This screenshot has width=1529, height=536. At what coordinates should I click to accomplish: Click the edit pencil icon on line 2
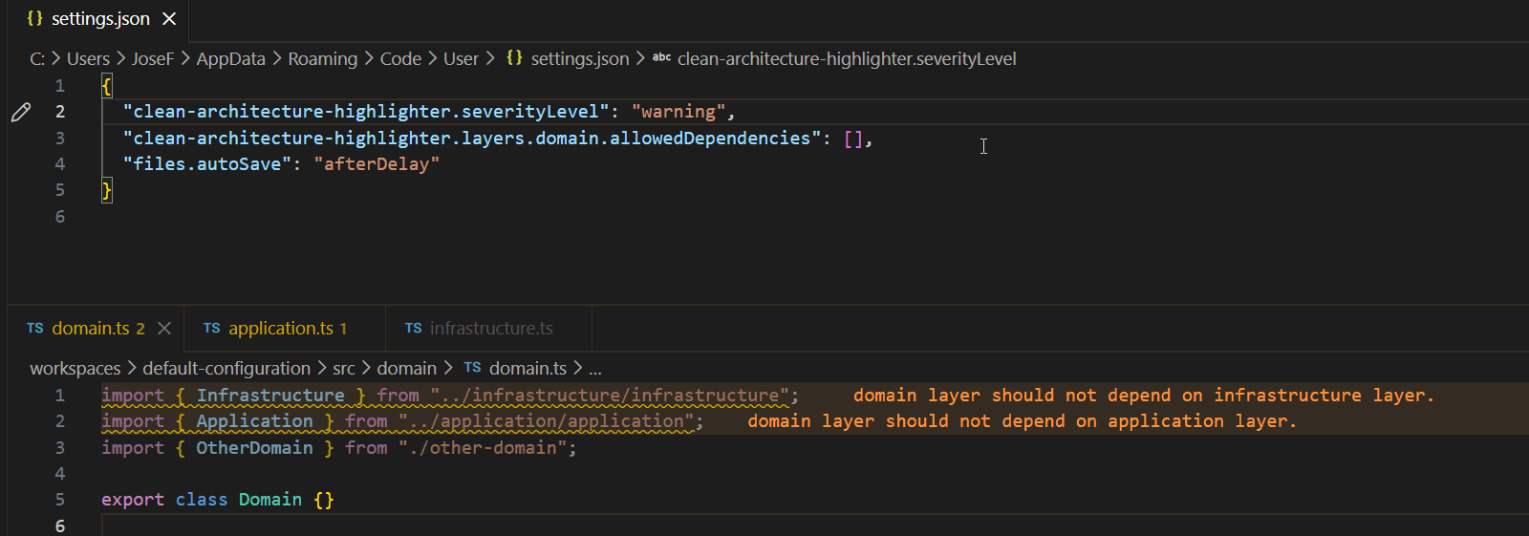coord(21,113)
